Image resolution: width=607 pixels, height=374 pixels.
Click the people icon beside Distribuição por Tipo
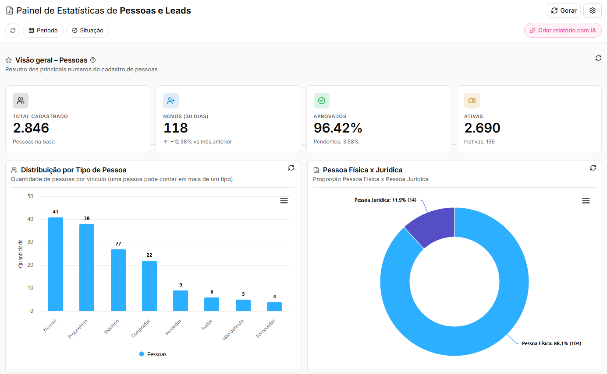tap(14, 170)
